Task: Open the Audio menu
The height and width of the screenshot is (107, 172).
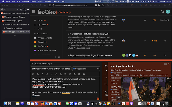Action: coord(40,1)
